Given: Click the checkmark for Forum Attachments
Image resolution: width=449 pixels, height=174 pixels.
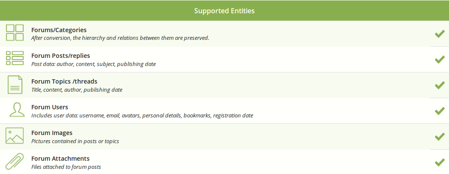Looking at the screenshot, I should click(440, 162).
